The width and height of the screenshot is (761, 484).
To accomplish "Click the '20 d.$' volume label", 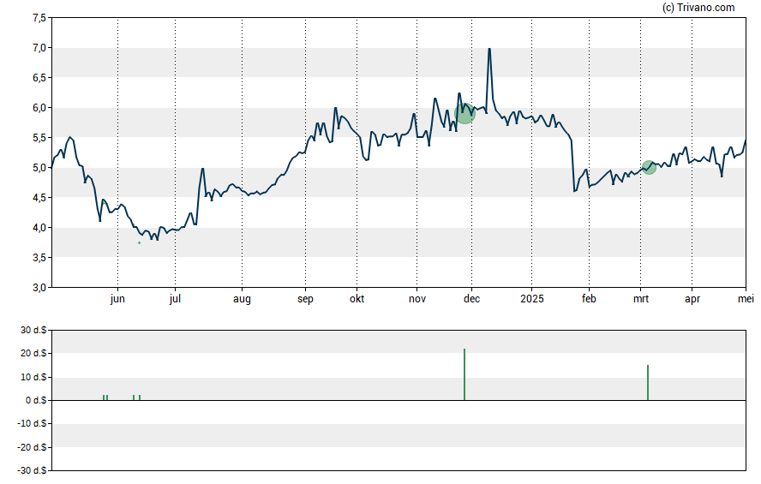I will tap(33, 354).
